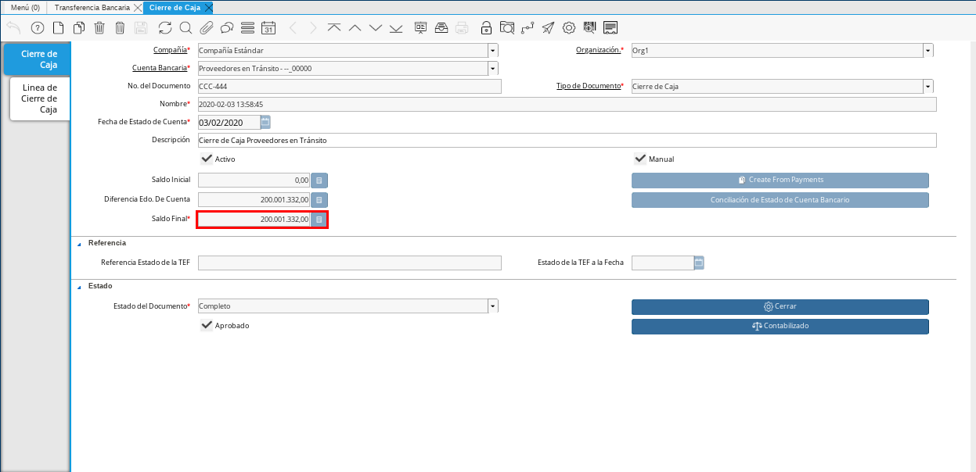Viewport: 976px width, 472px height.
Task: Go to previous record with the up chevron
Action: pyautogui.click(x=355, y=28)
